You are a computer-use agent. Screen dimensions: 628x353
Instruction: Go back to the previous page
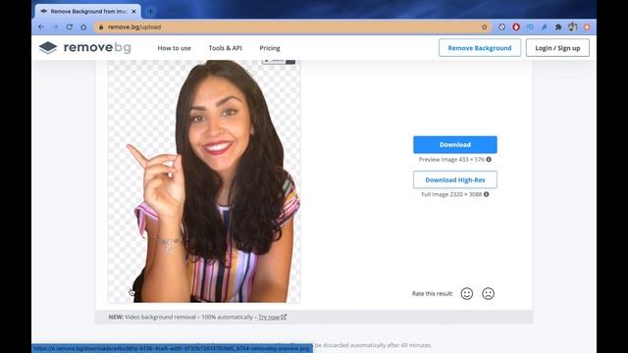[x=41, y=26]
